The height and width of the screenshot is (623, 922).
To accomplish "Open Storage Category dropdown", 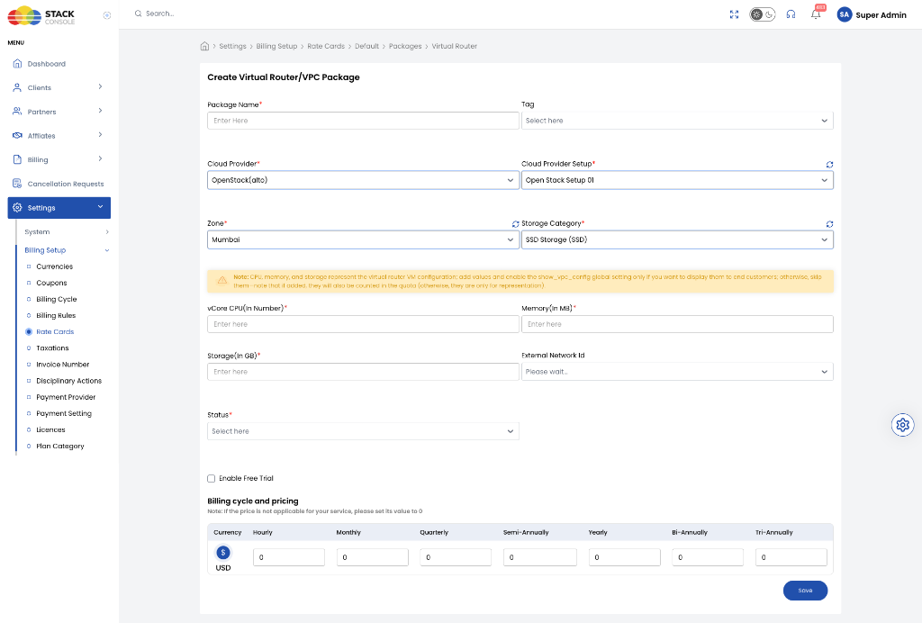I will pyautogui.click(x=677, y=239).
